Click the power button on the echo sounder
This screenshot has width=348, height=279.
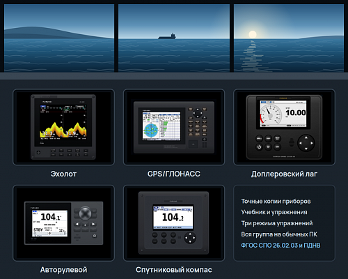(38, 153)
